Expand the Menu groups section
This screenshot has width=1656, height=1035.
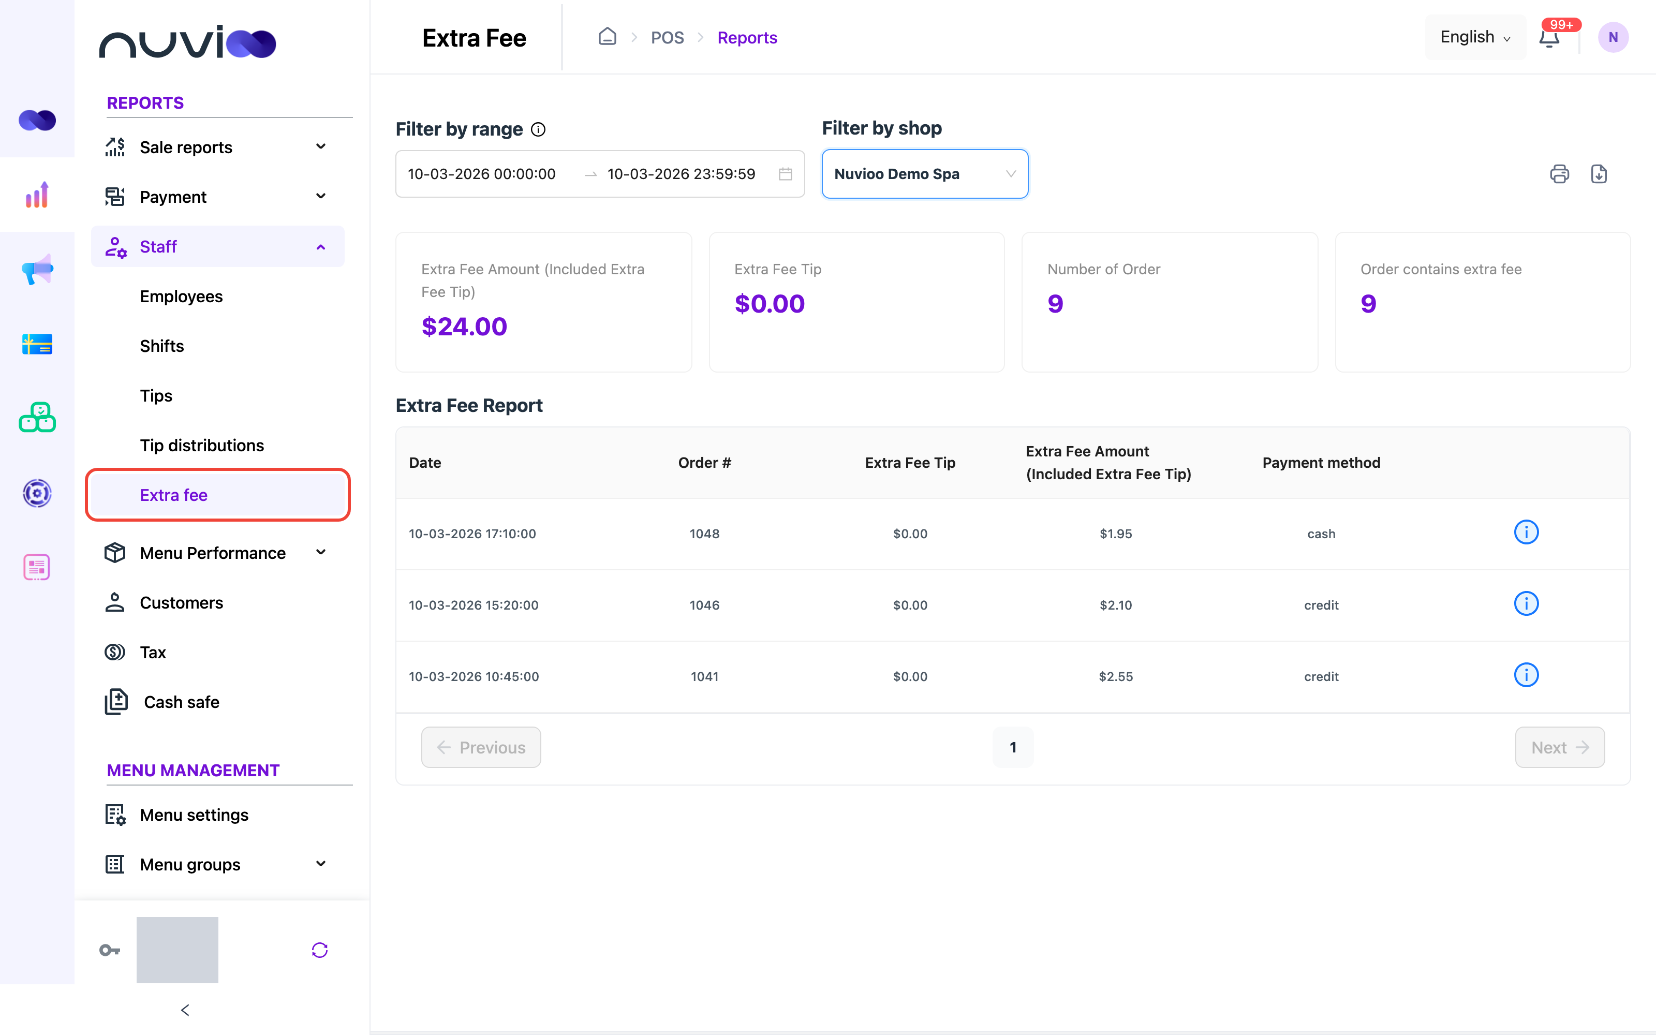click(x=217, y=865)
